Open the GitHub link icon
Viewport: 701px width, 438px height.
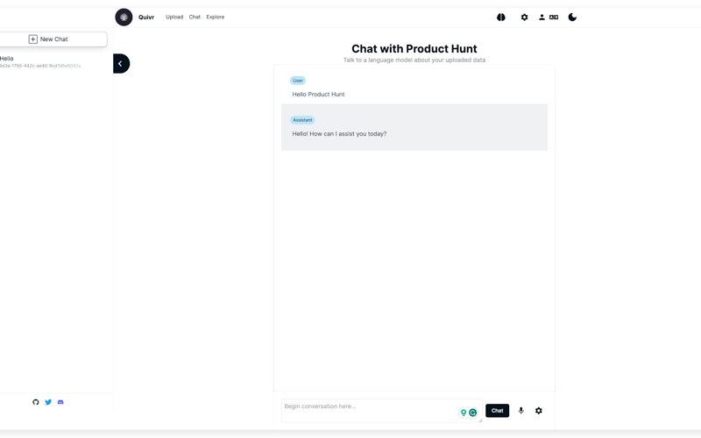(36, 402)
